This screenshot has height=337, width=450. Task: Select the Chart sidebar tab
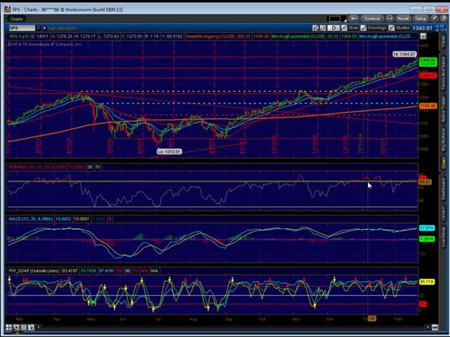tap(443, 163)
